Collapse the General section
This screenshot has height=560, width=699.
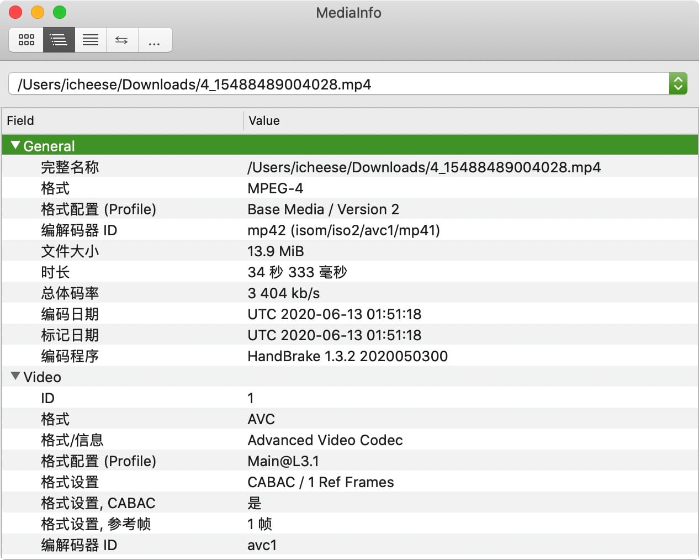coord(15,145)
